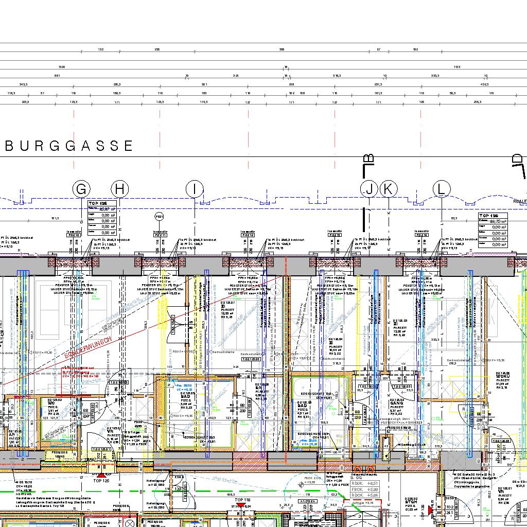
Task: Select the left orange Unterputz circle symbol
Action: pyautogui.click(x=358, y=469)
